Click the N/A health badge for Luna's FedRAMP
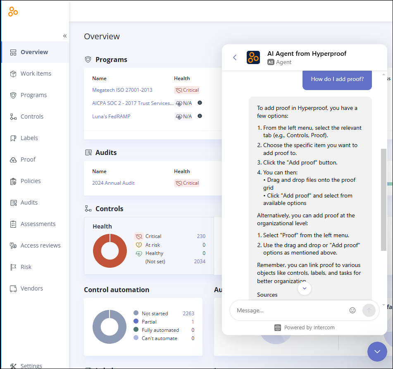Image resolution: width=393 pixels, height=369 pixels. click(x=183, y=116)
